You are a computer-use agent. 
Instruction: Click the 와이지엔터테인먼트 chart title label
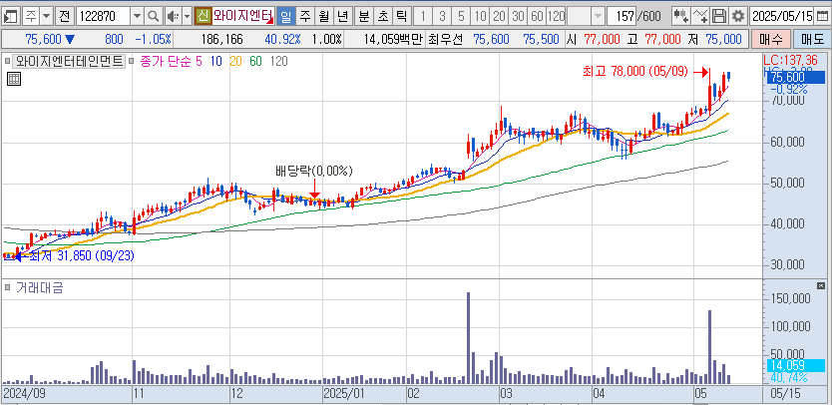point(69,61)
